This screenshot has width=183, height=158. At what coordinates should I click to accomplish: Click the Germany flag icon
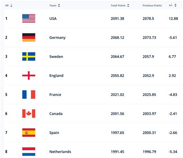pos(29,37)
